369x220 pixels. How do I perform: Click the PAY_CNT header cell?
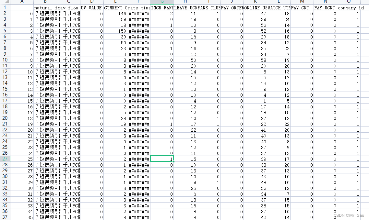(x=302, y=8)
